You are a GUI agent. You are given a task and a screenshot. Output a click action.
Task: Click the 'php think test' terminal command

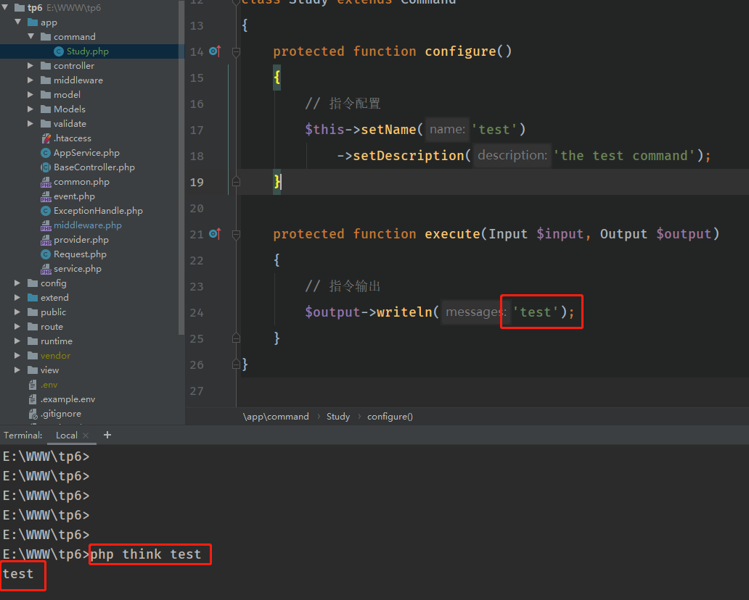(x=146, y=554)
